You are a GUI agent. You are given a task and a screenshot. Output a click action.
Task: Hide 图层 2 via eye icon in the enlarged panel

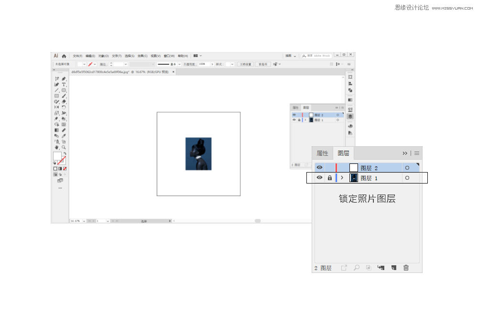pos(319,168)
